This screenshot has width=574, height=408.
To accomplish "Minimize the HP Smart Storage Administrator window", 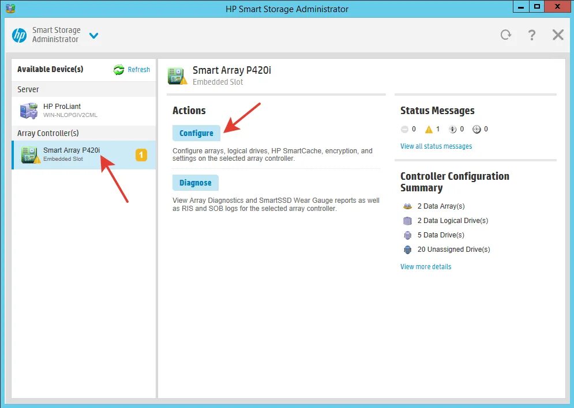I will (x=521, y=6).
